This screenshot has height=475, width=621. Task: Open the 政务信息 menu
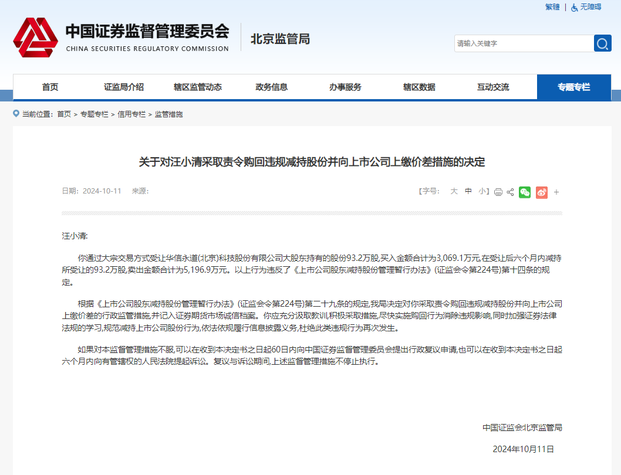point(272,87)
